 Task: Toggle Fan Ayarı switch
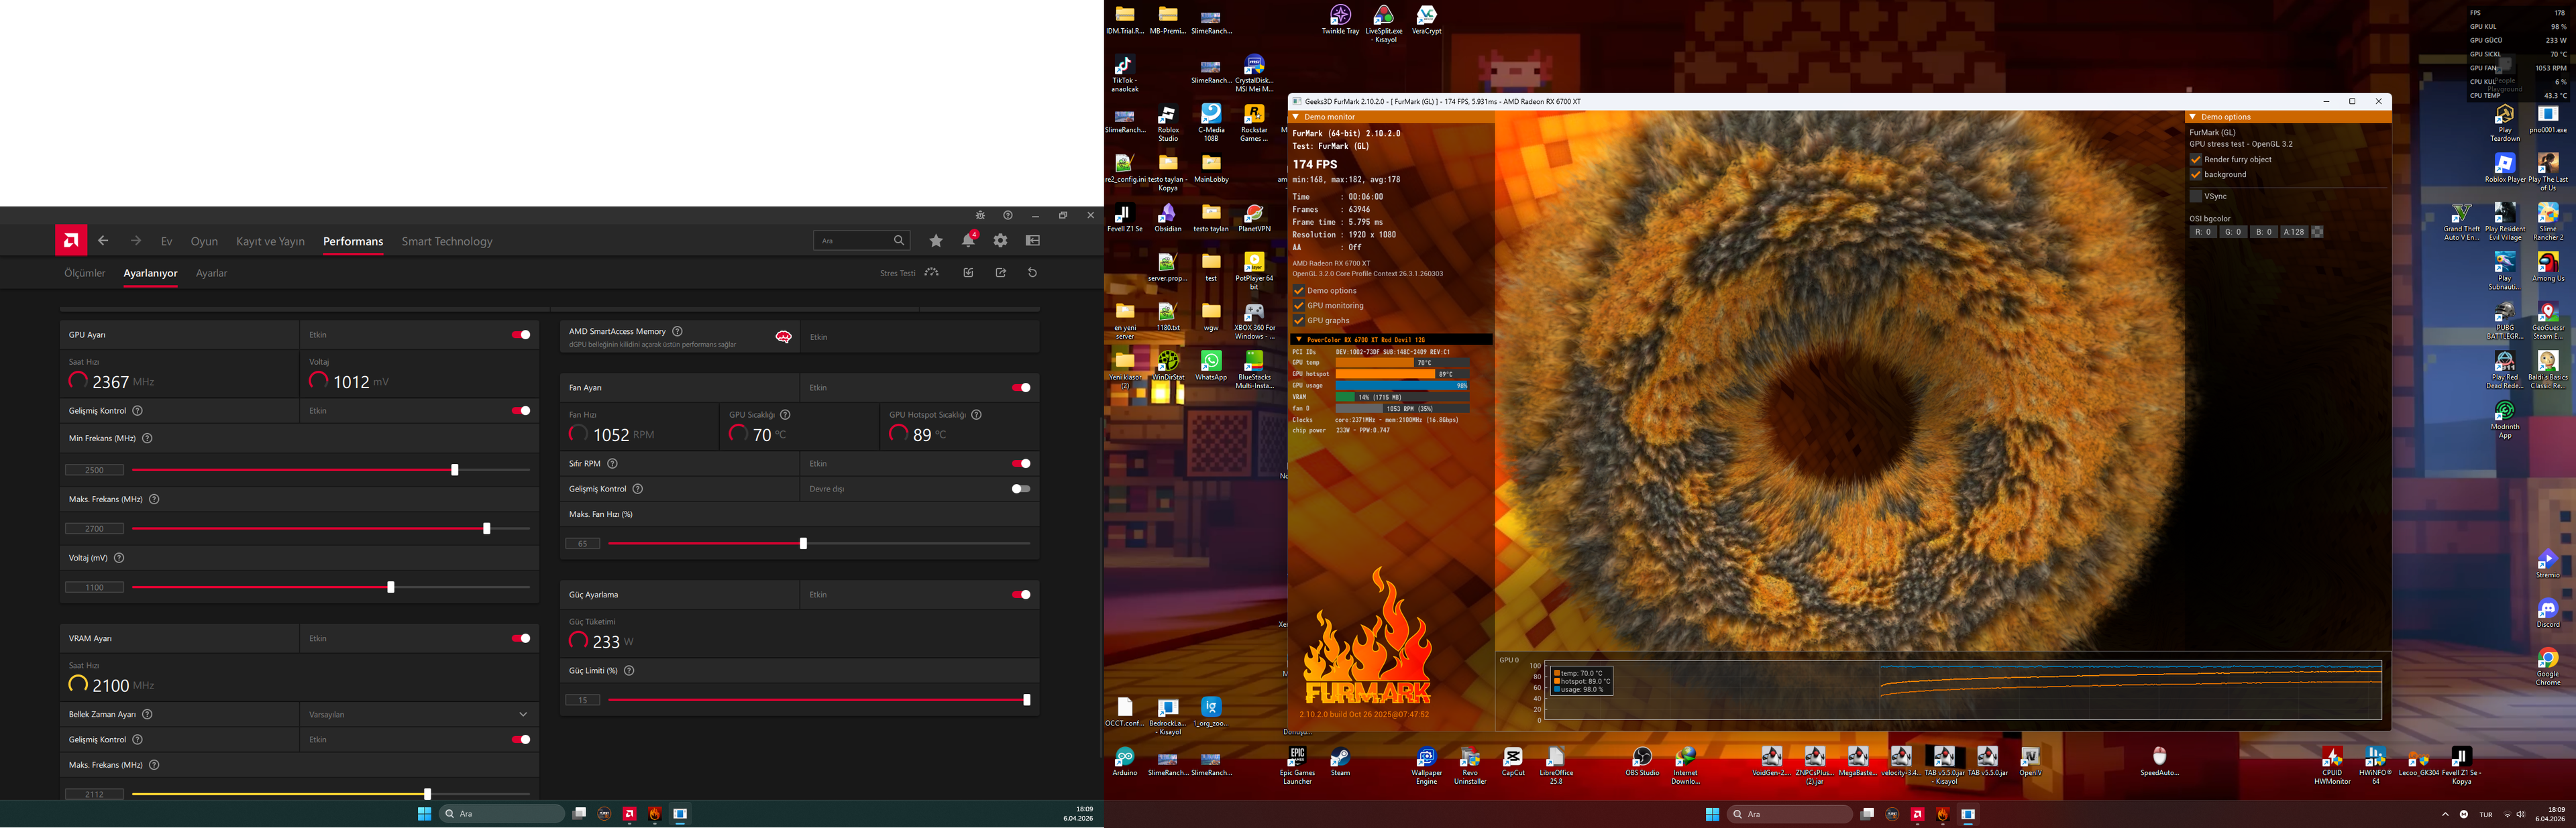click(x=1021, y=387)
